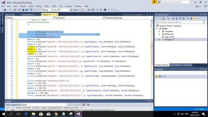The width and height of the screenshot is (208, 117).
Task: Switch to the AssemblyInfo.cs editor tab
Action: point(28,15)
